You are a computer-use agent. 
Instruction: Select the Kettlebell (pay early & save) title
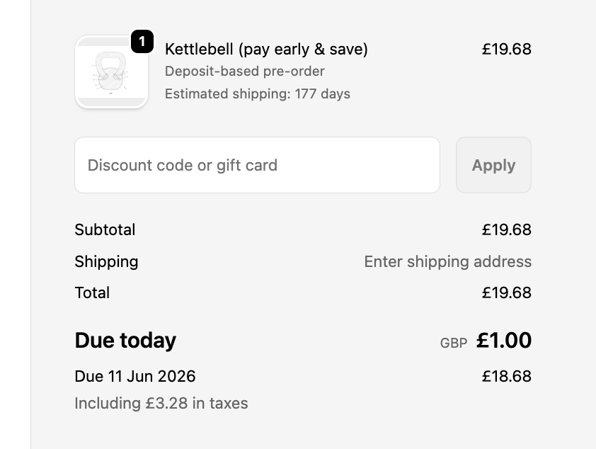point(266,50)
